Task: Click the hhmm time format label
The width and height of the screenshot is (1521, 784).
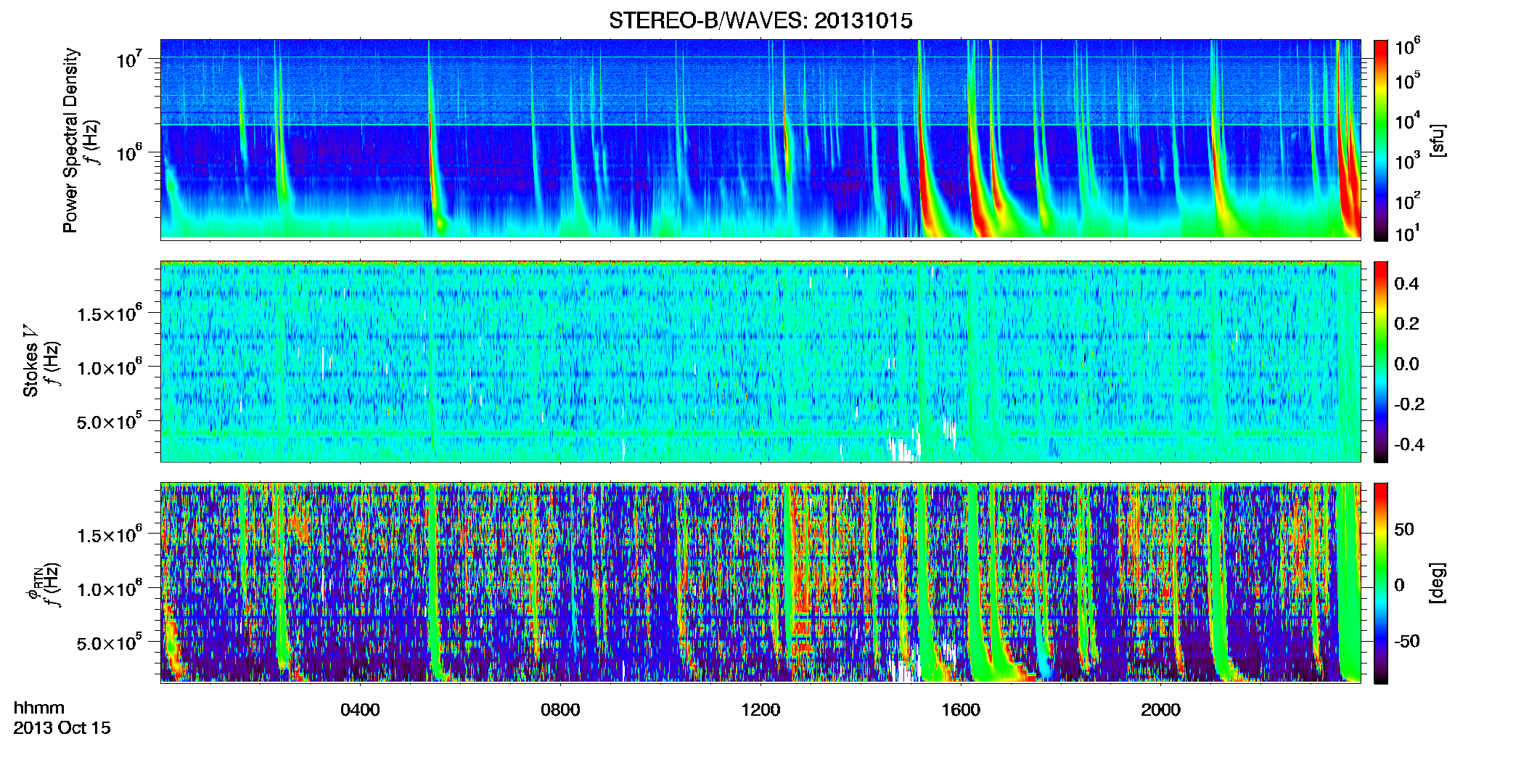Action: click(39, 708)
